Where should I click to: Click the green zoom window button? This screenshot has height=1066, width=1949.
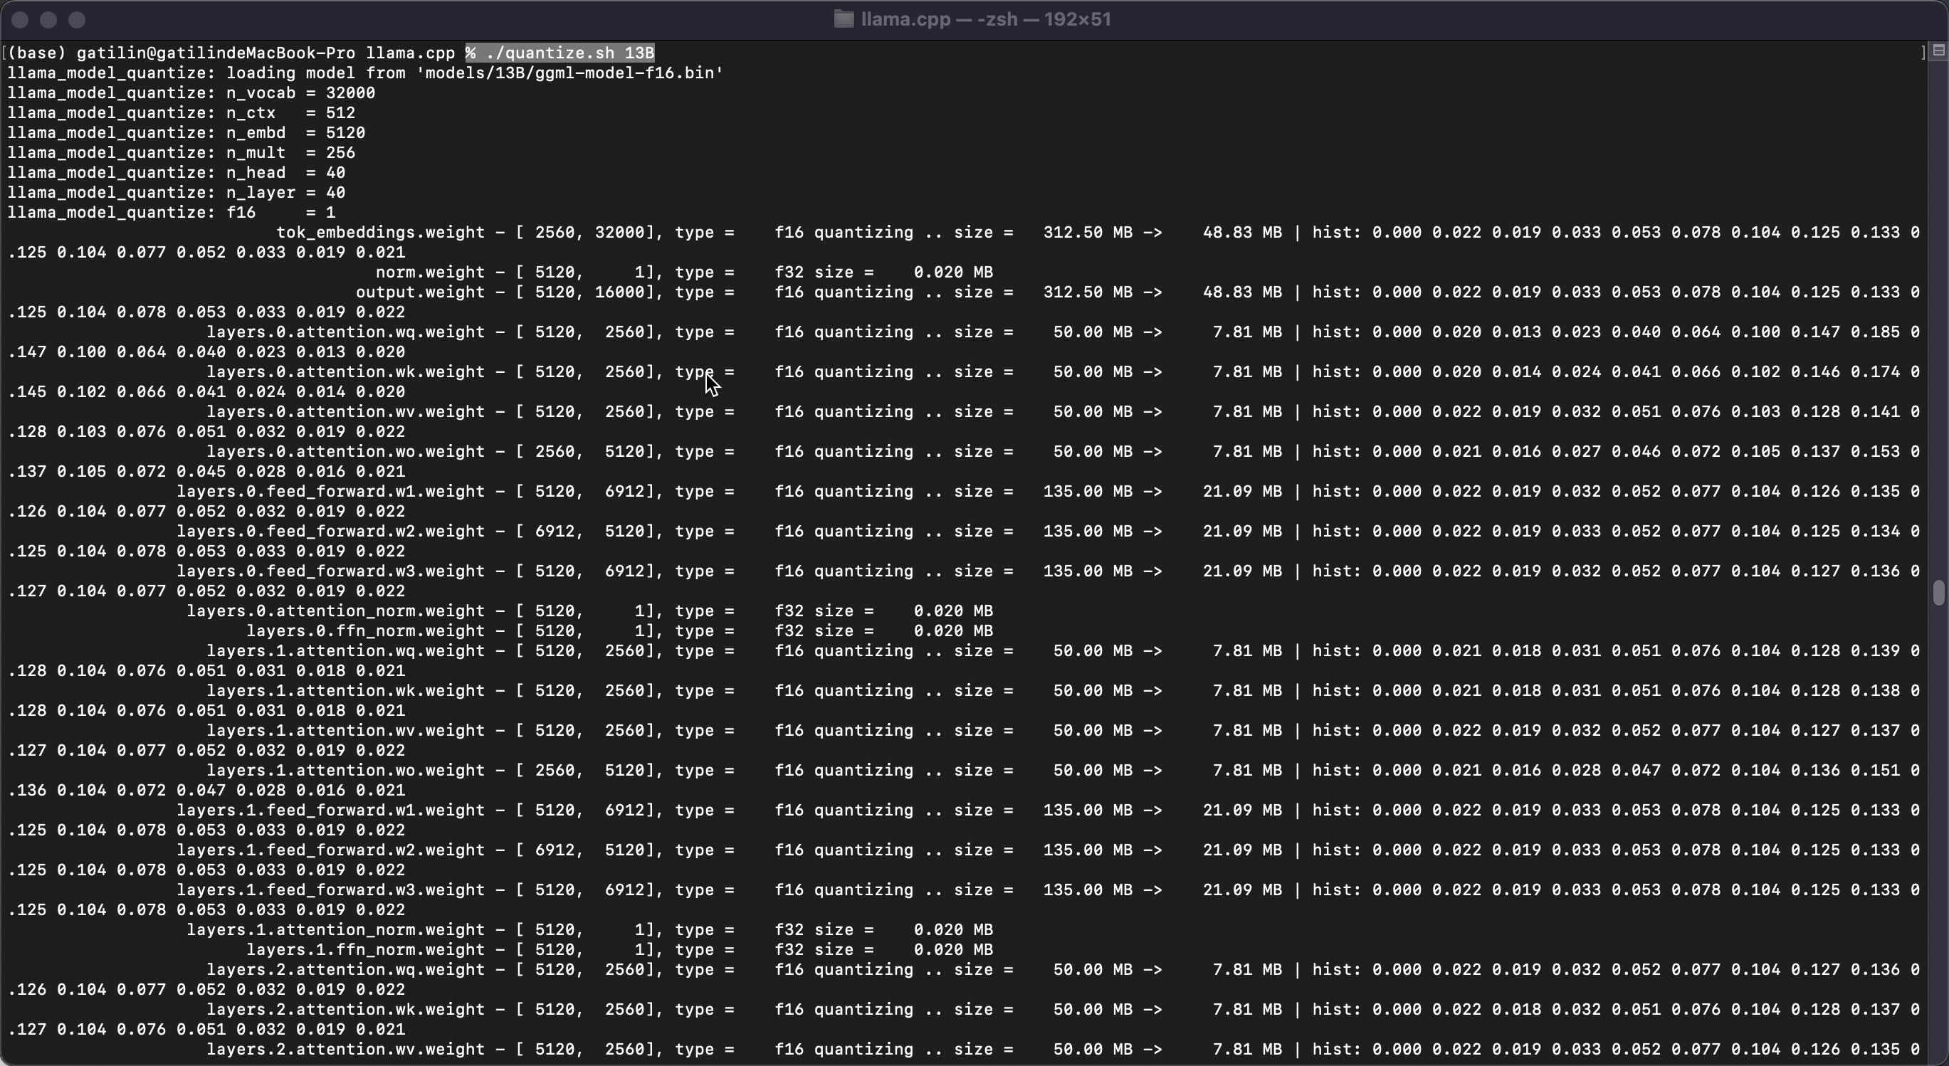coord(76,20)
